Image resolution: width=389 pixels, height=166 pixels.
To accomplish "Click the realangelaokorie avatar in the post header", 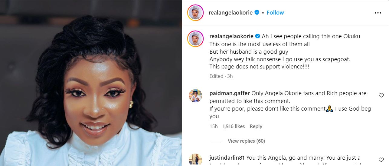I will click(195, 13).
